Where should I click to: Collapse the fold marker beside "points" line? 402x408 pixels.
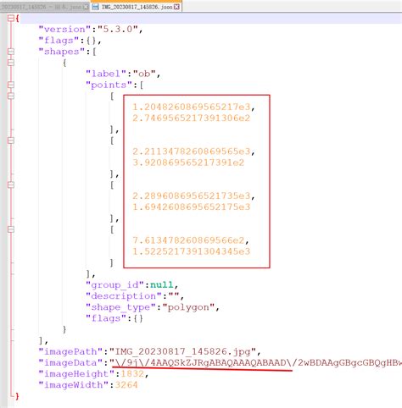point(11,85)
